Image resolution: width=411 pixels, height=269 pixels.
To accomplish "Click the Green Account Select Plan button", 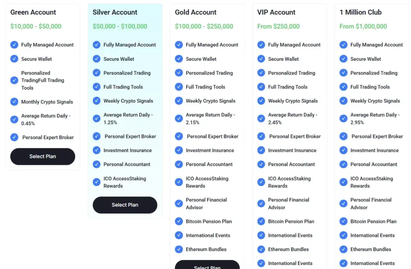I will point(43,156).
